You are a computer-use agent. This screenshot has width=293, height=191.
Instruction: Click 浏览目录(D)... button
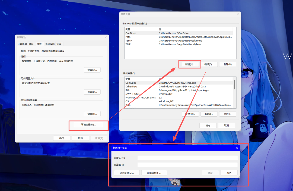[127, 173]
